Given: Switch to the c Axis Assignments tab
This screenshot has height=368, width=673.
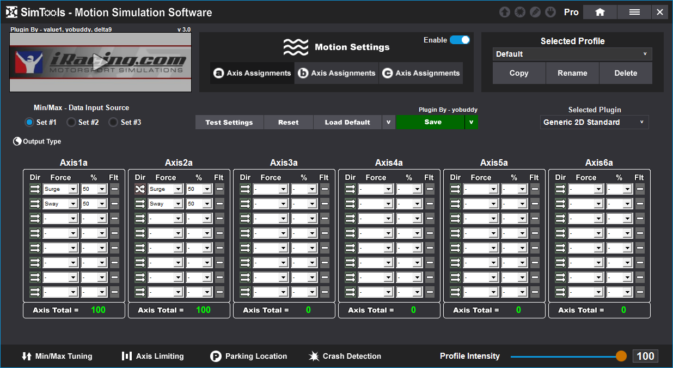Looking at the screenshot, I should 421,73.
